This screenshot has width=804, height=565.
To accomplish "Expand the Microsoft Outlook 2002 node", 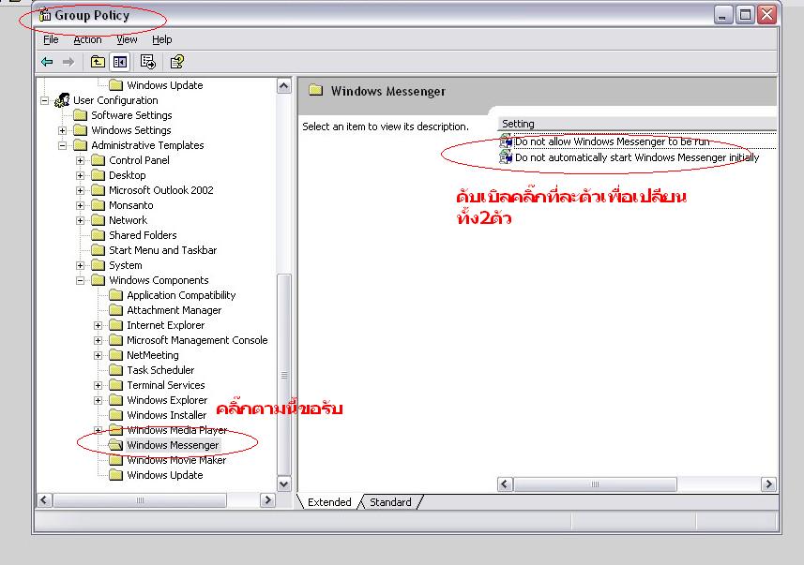I will point(80,190).
